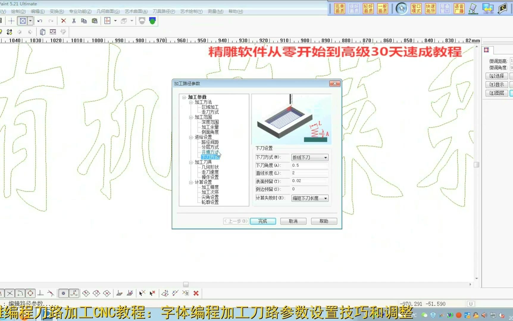The height and width of the screenshot is (321, 513).
Task: Collapse the 进给设置 tree node
Action: [x=190, y=137]
